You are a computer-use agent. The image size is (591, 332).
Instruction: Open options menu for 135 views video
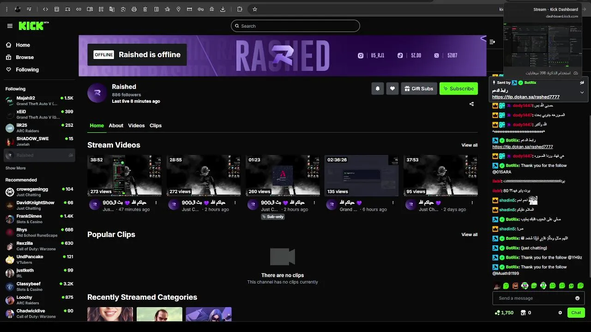[x=393, y=202]
